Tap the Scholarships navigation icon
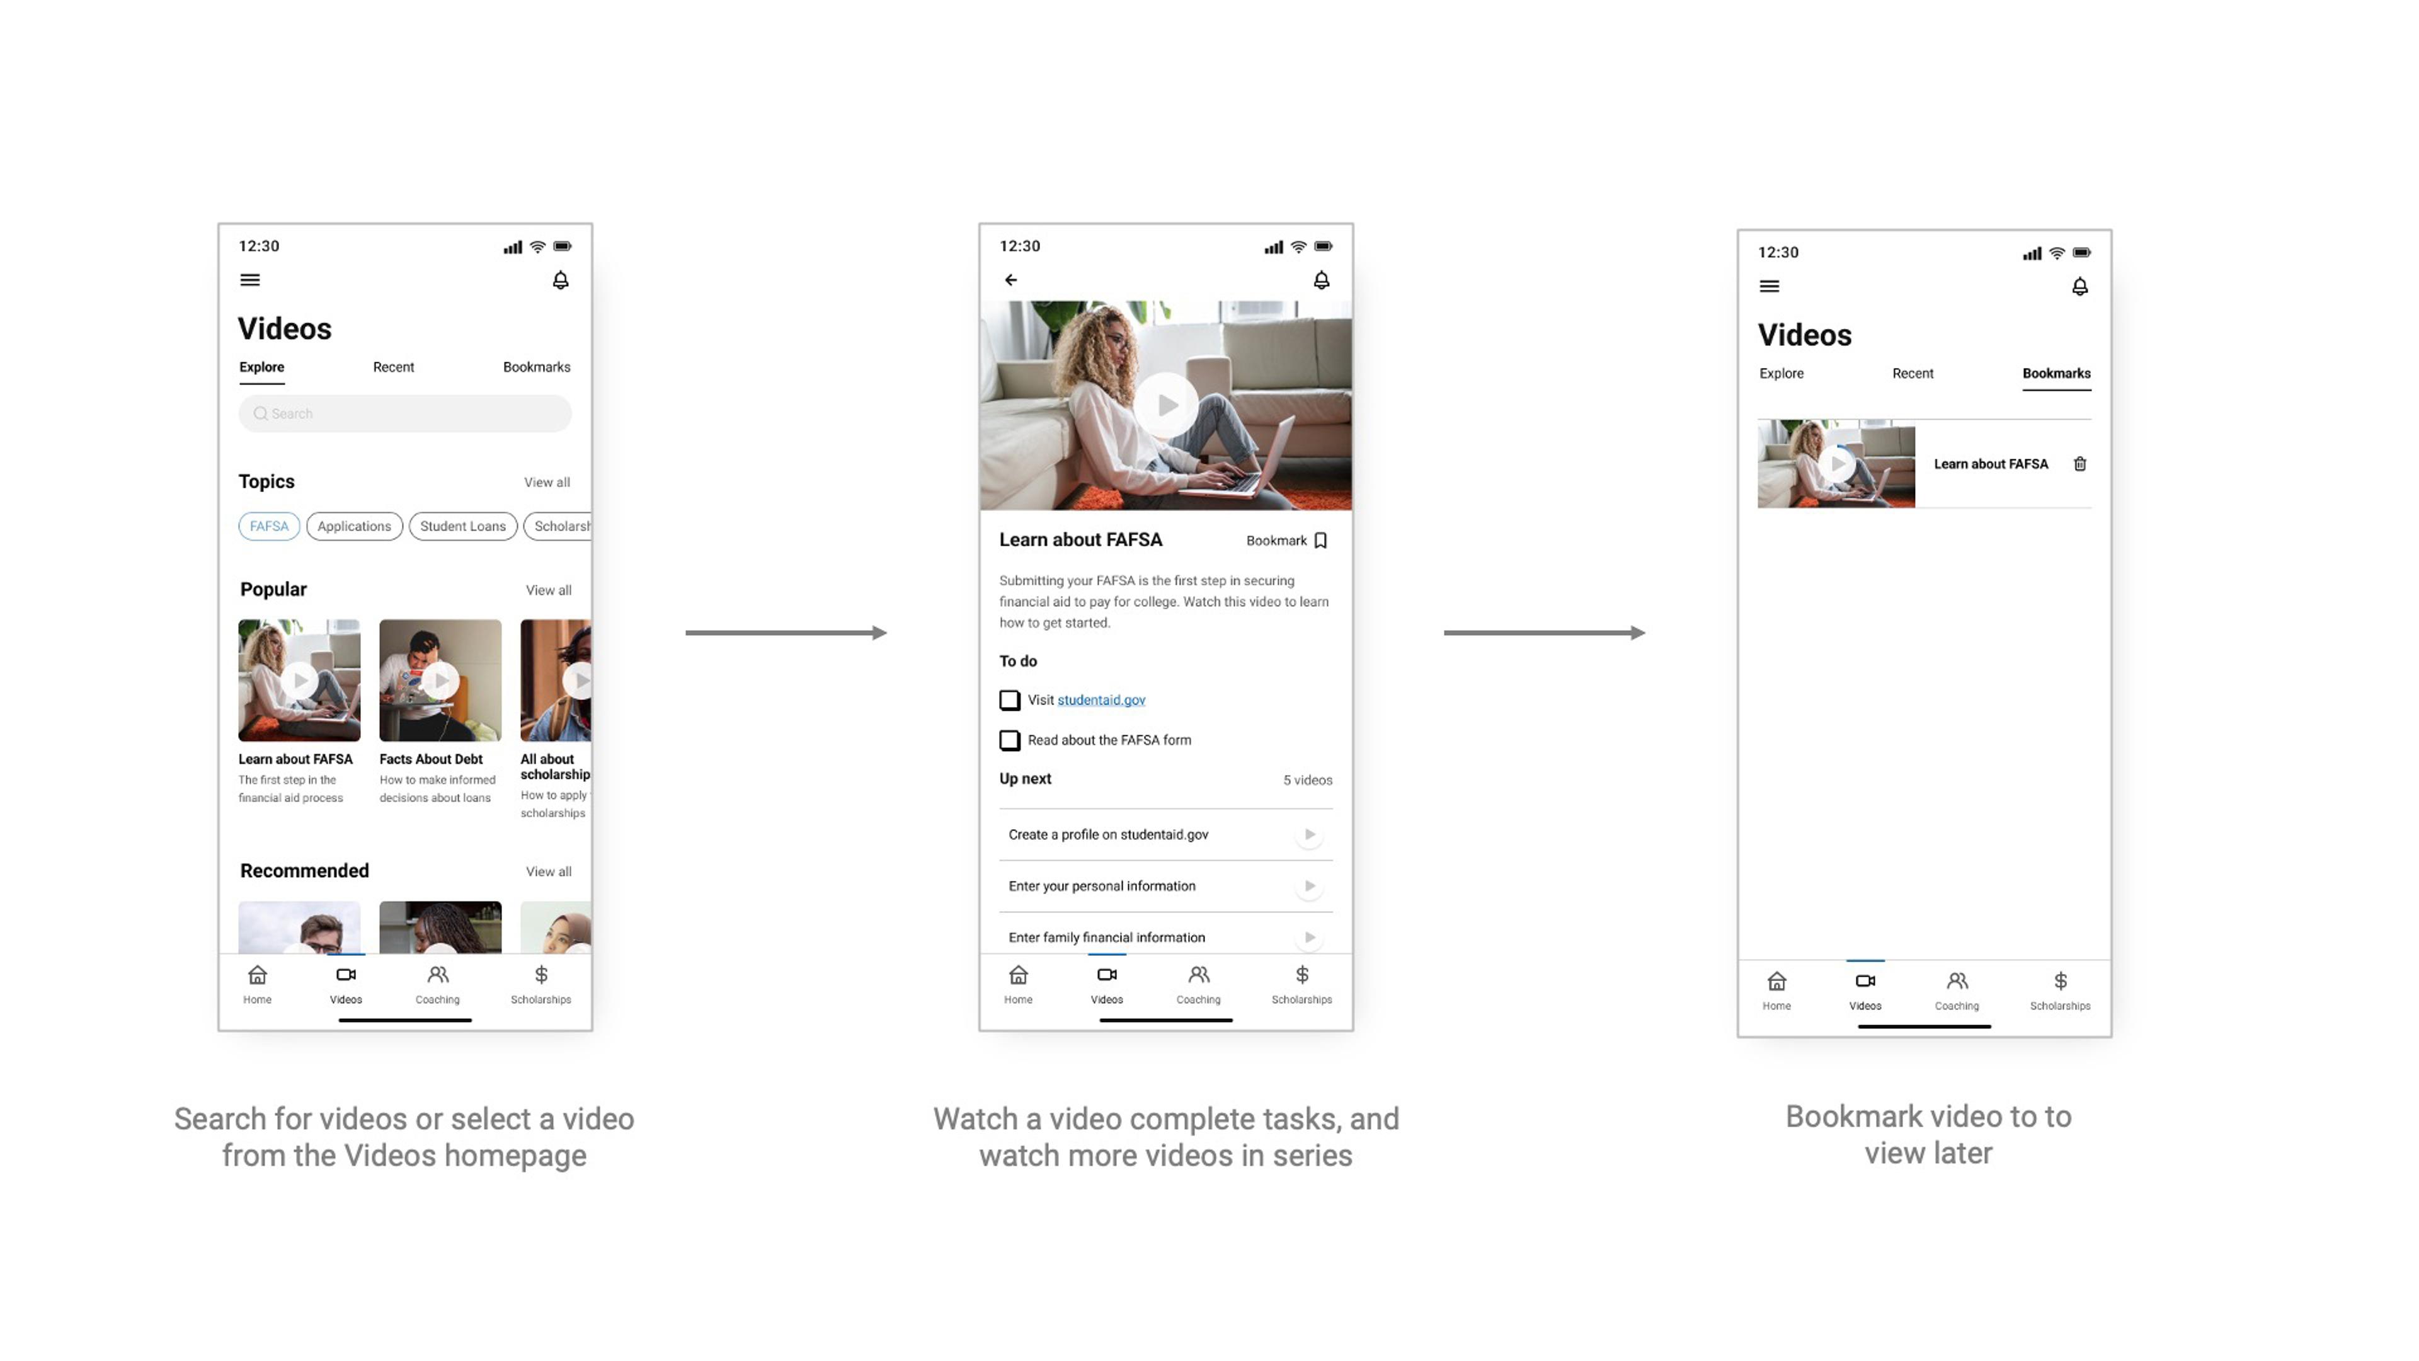2419x1361 pixels. pos(540,982)
